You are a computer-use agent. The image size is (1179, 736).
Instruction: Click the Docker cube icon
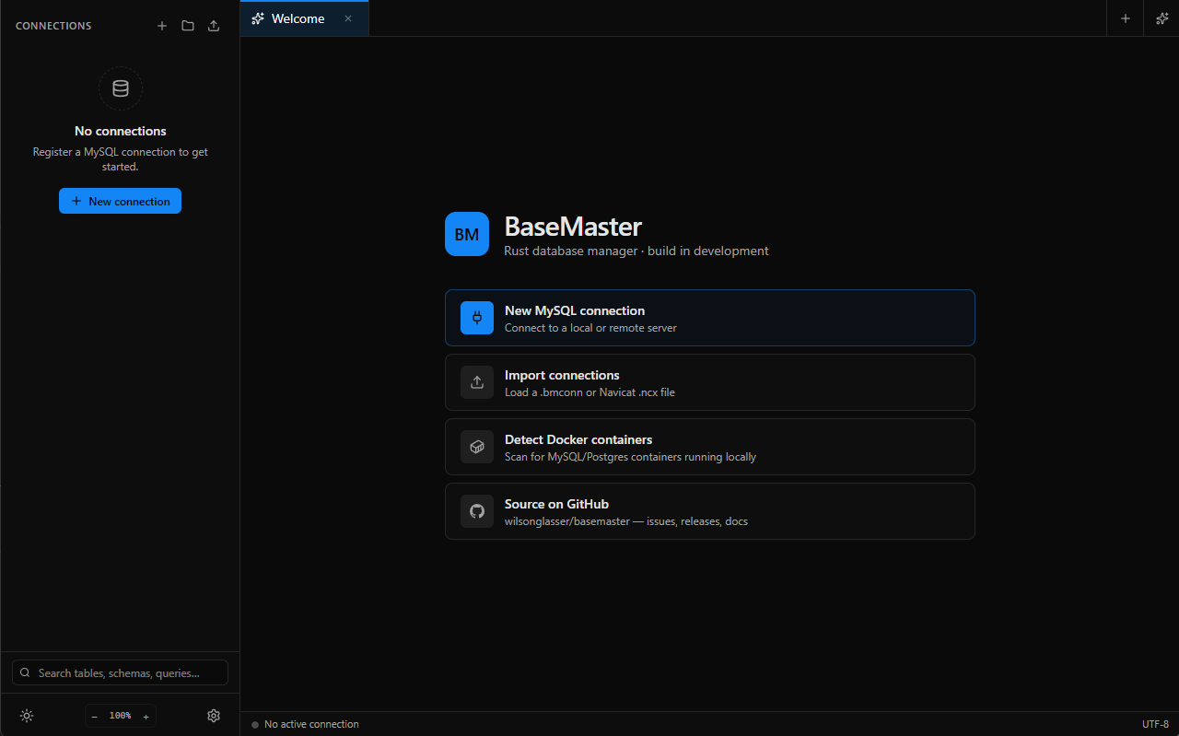[x=476, y=446]
